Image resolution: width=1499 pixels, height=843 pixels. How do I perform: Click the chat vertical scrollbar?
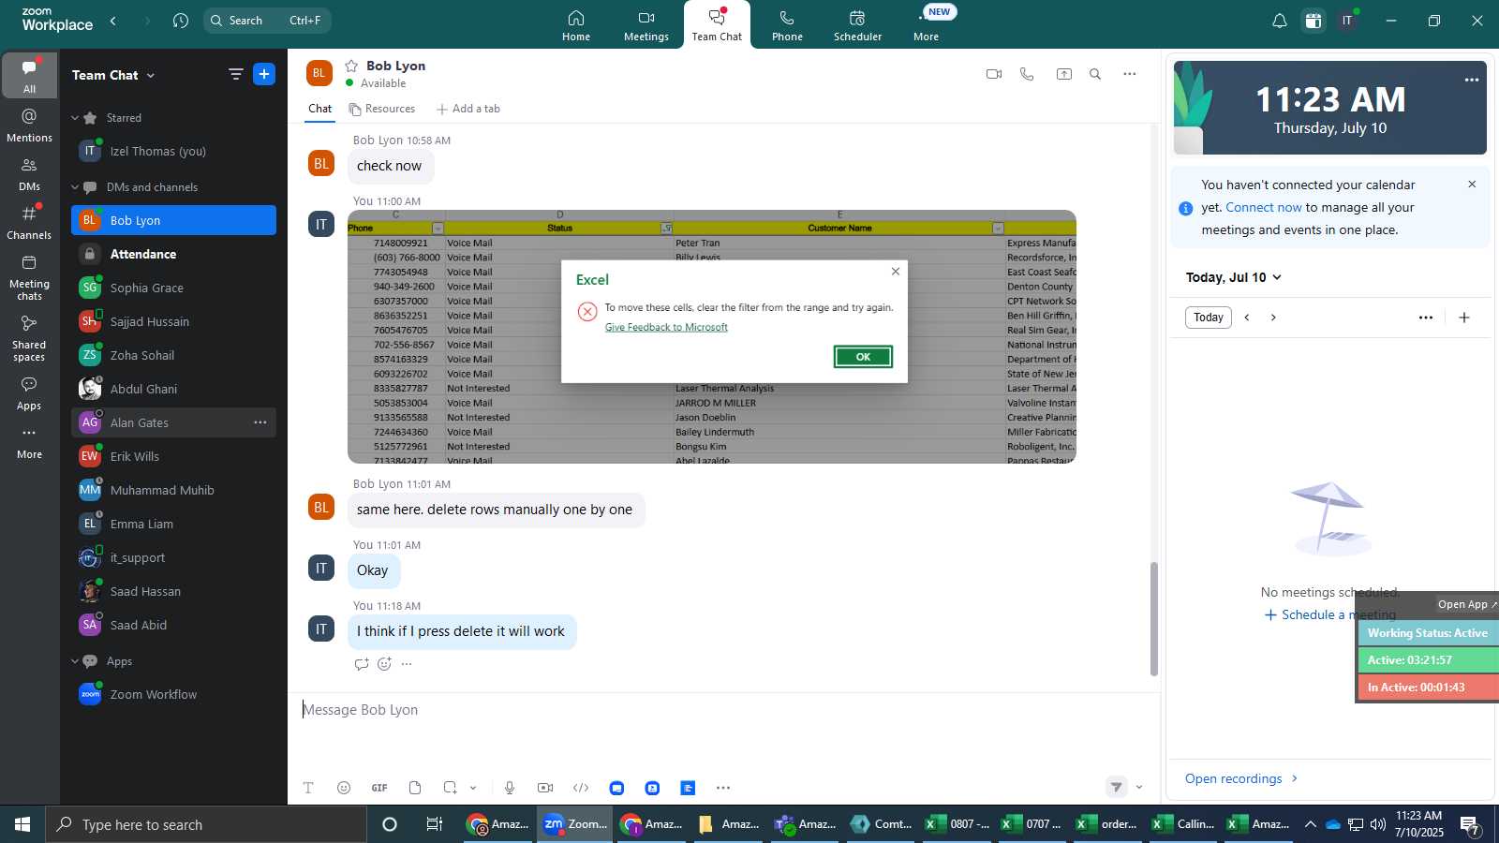1154,618
